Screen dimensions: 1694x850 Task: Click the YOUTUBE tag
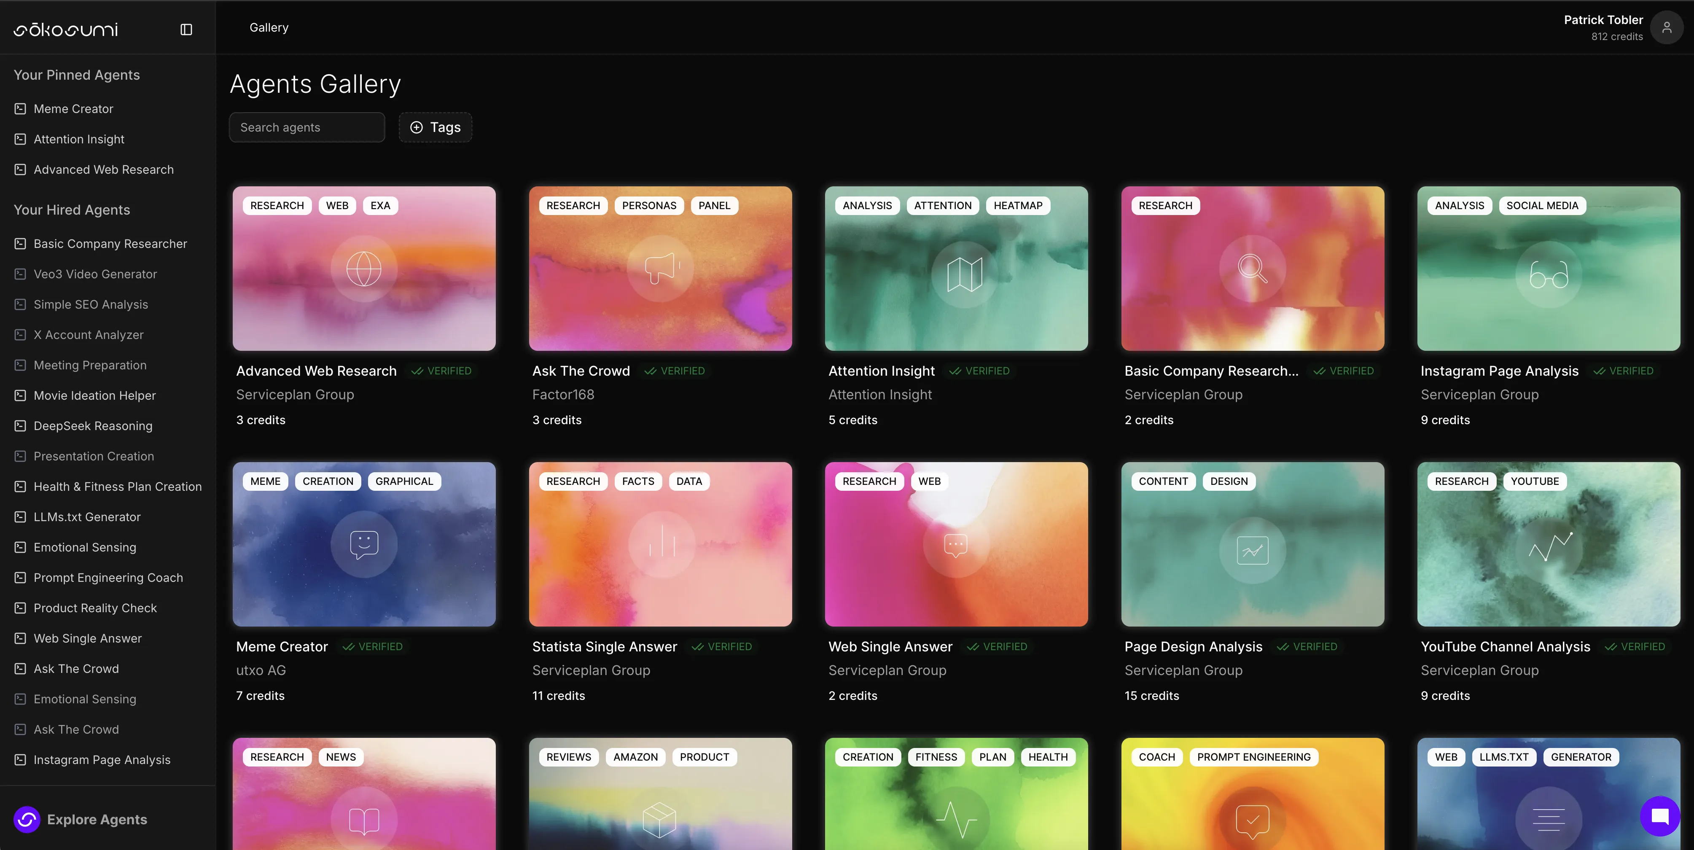tap(1535, 481)
